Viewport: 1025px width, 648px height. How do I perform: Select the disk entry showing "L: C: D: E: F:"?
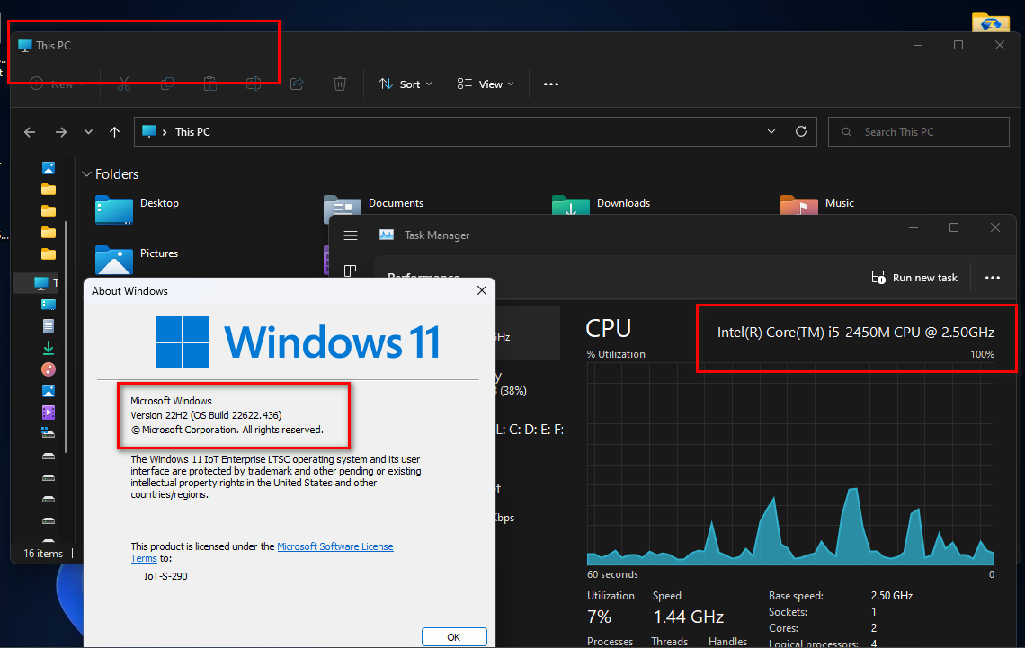[528, 430]
